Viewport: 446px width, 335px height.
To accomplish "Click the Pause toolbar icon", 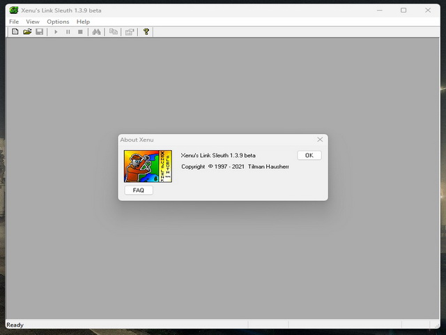I will 68,32.
